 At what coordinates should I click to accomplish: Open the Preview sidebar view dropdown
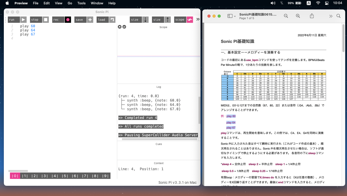[231, 16]
